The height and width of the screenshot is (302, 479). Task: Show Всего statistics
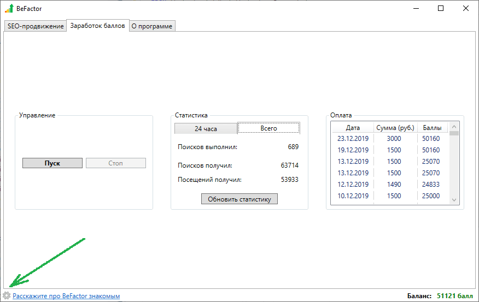coord(268,128)
